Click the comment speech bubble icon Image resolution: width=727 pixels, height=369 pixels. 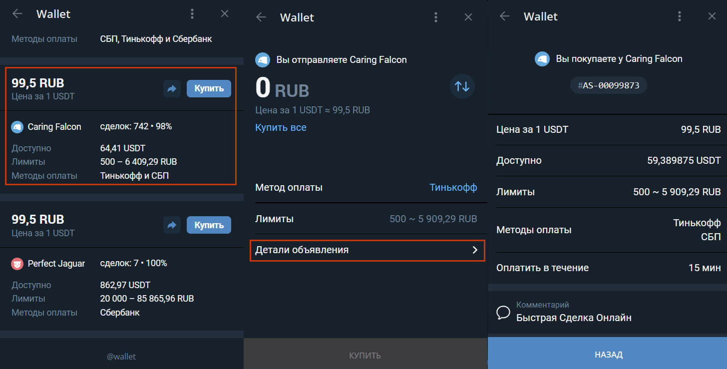tap(503, 313)
